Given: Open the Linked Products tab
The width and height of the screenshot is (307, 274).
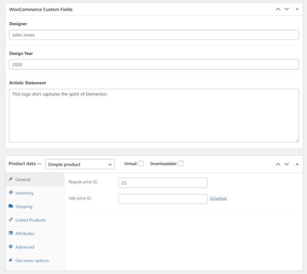Looking at the screenshot, I should pyautogui.click(x=30, y=220).
